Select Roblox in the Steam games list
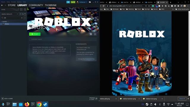 [13, 24]
